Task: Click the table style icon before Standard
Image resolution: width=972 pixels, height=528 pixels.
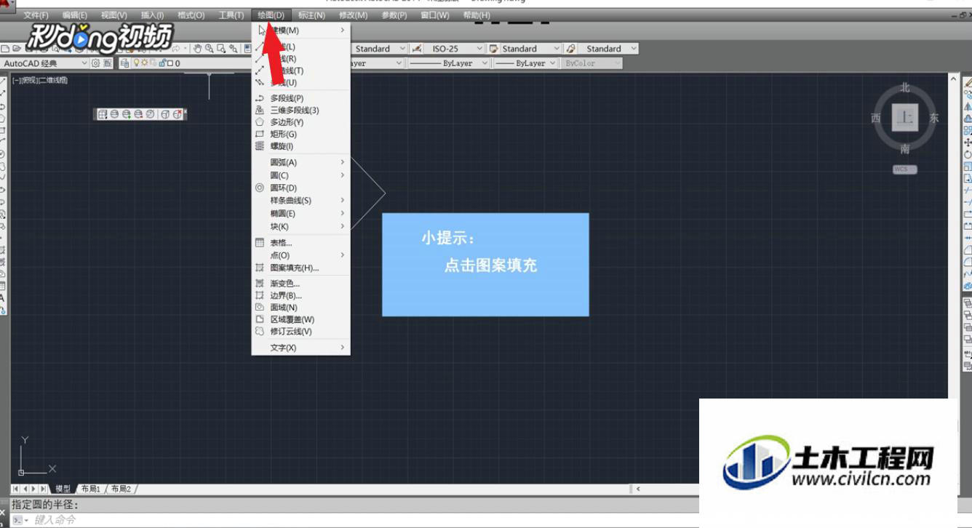Action: click(493, 49)
